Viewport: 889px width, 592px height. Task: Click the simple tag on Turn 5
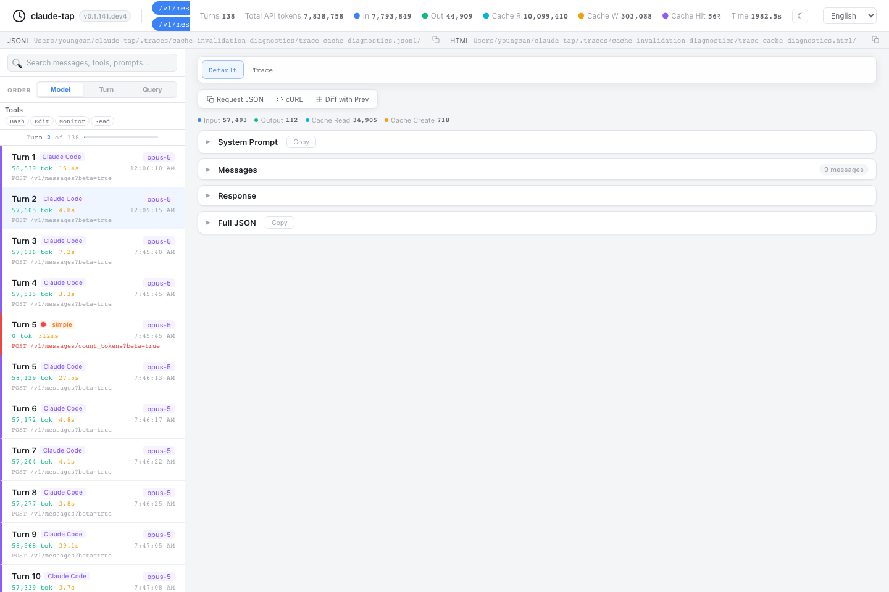point(62,324)
